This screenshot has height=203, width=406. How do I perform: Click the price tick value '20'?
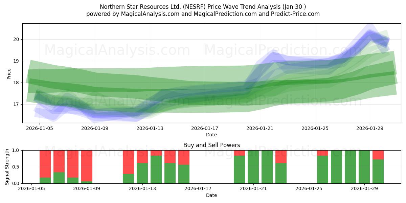point(17,39)
